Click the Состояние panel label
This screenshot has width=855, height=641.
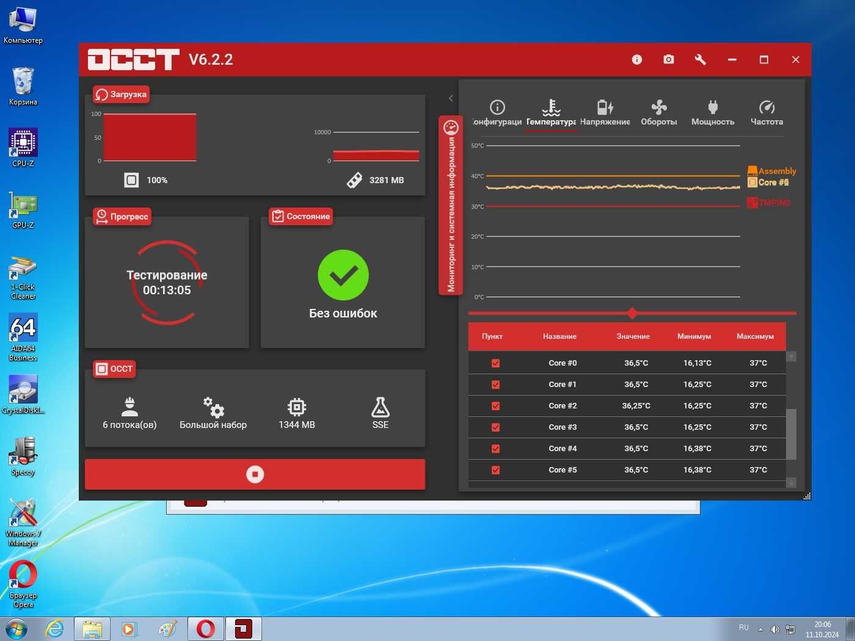301,216
